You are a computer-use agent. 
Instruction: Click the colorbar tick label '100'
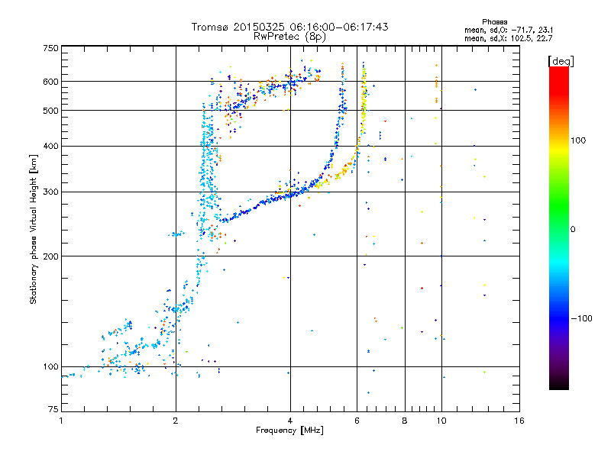click(578, 140)
